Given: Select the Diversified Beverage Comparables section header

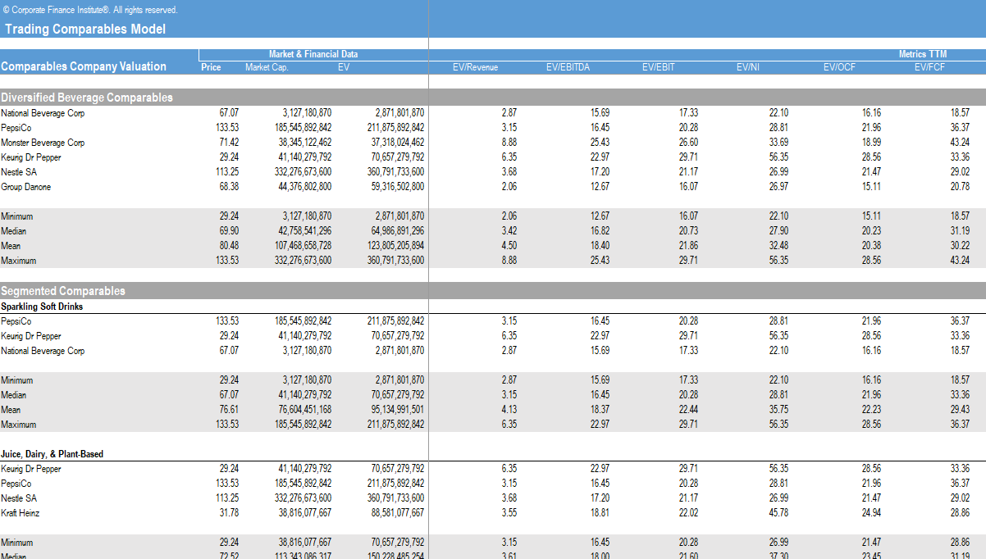Looking at the screenshot, I should (87, 98).
